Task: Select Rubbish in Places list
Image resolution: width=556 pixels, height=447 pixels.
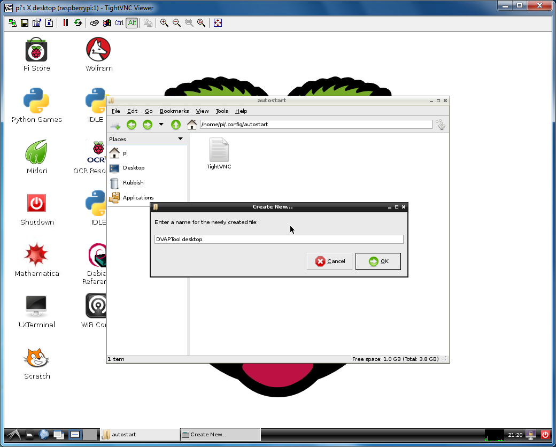Action: (x=147, y=182)
